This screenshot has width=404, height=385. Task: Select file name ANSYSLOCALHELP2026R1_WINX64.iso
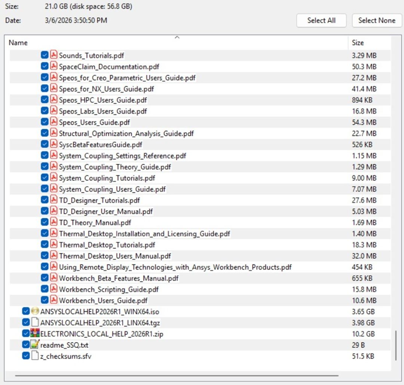coord(100,312)
